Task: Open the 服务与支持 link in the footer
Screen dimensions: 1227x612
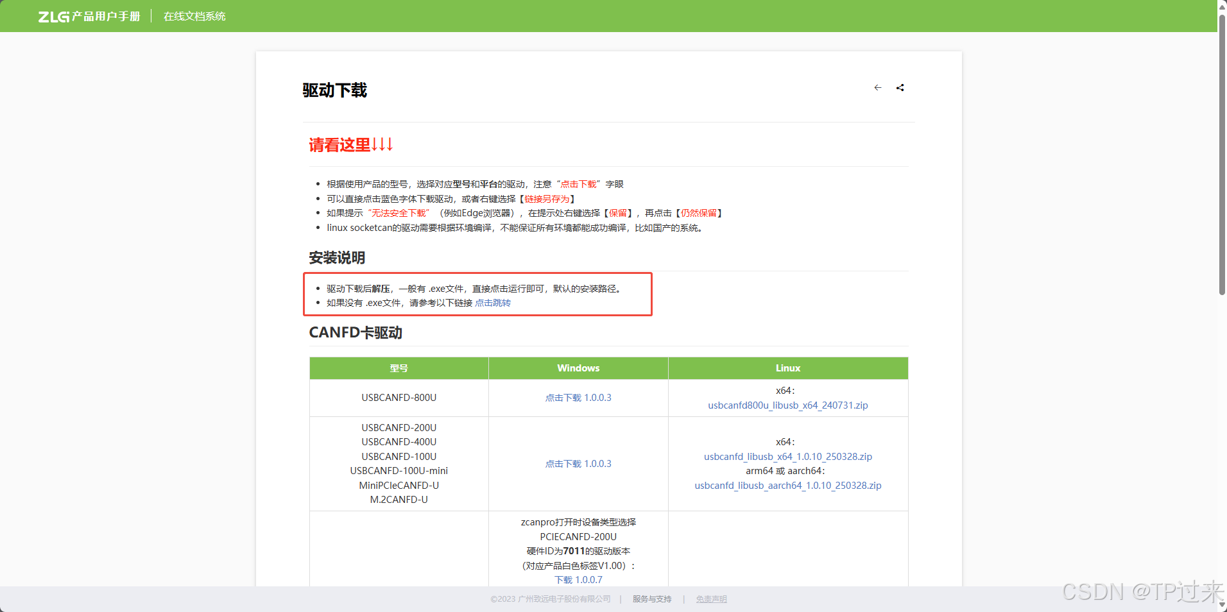Action: 651,599
